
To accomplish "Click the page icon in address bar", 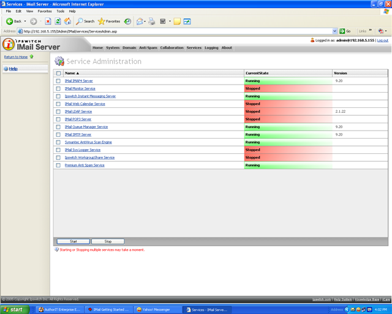I will [20, 31].
